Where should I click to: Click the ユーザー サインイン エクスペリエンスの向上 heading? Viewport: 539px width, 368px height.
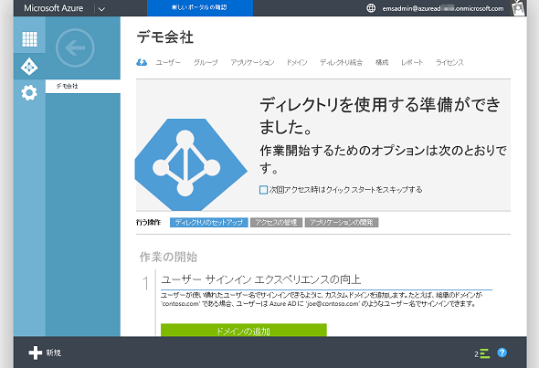[x=261, y=279]
